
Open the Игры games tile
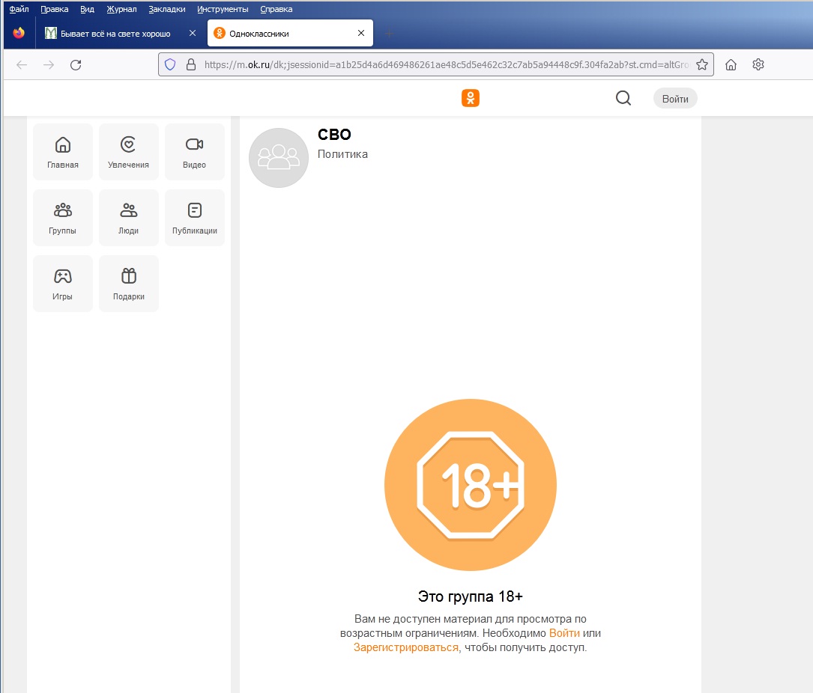click(x=63, y=284)
